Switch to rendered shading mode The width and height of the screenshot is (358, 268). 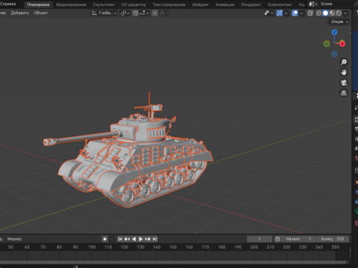tap(339, 13)
